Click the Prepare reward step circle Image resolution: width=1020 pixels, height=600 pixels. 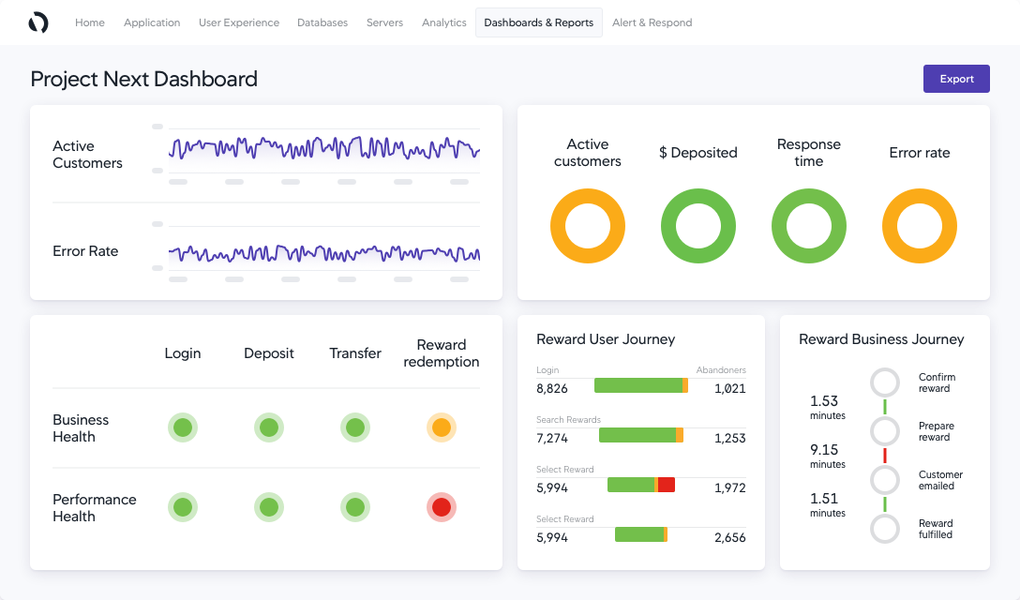point(885,431)
